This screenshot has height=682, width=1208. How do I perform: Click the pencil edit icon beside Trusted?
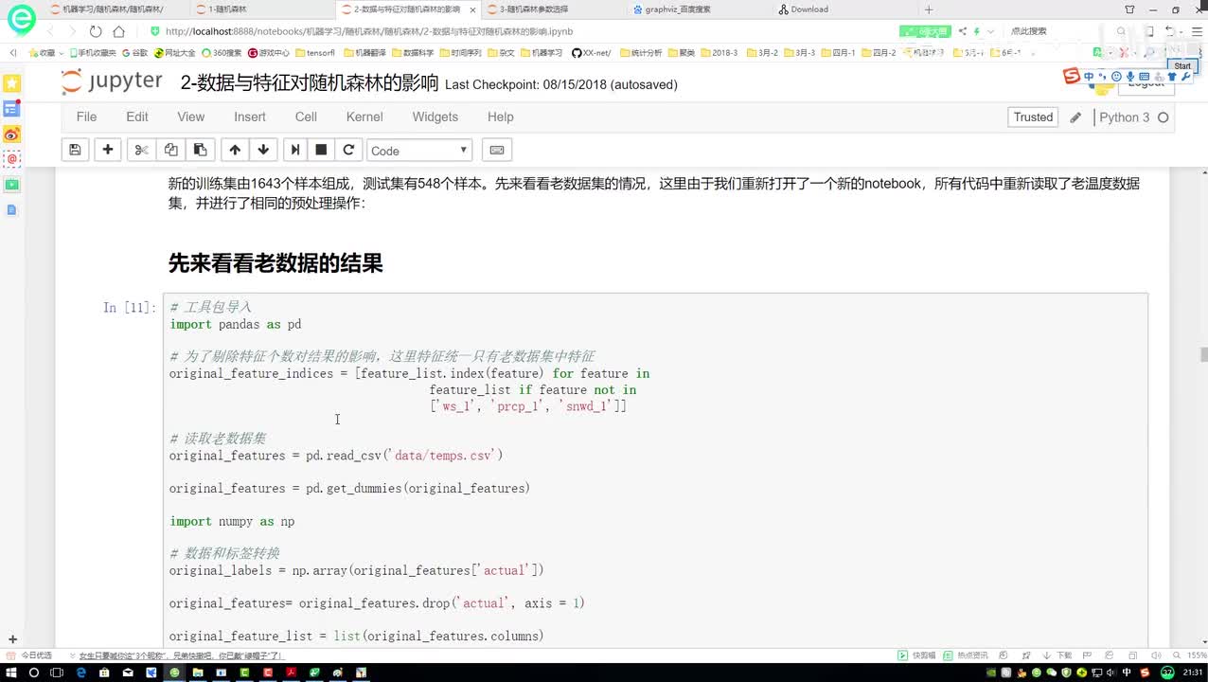point(1075,117)
